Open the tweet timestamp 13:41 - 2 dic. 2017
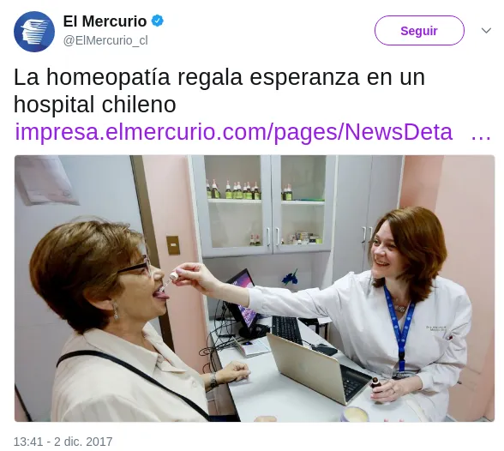504x451 pixels. tap(63, 442)
